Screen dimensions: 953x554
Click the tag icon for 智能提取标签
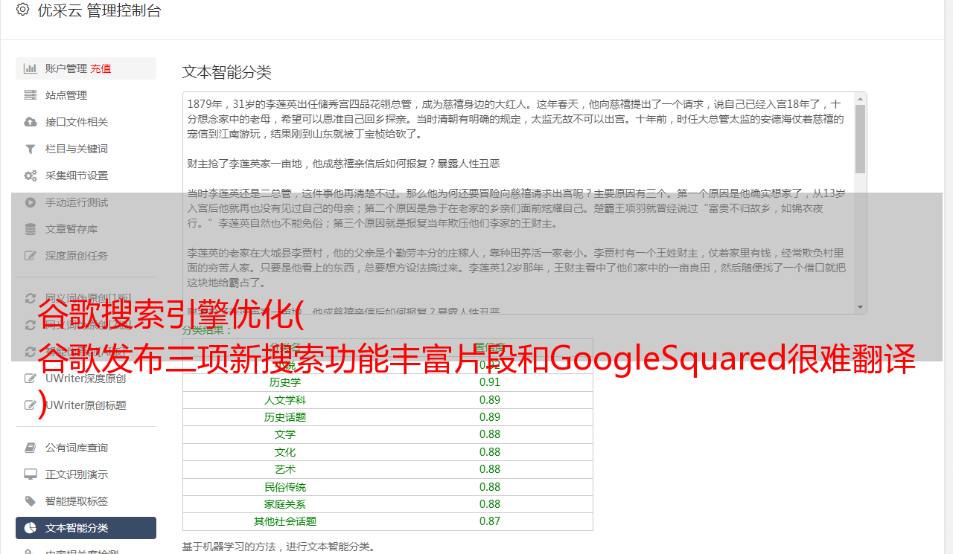[31, 501]
